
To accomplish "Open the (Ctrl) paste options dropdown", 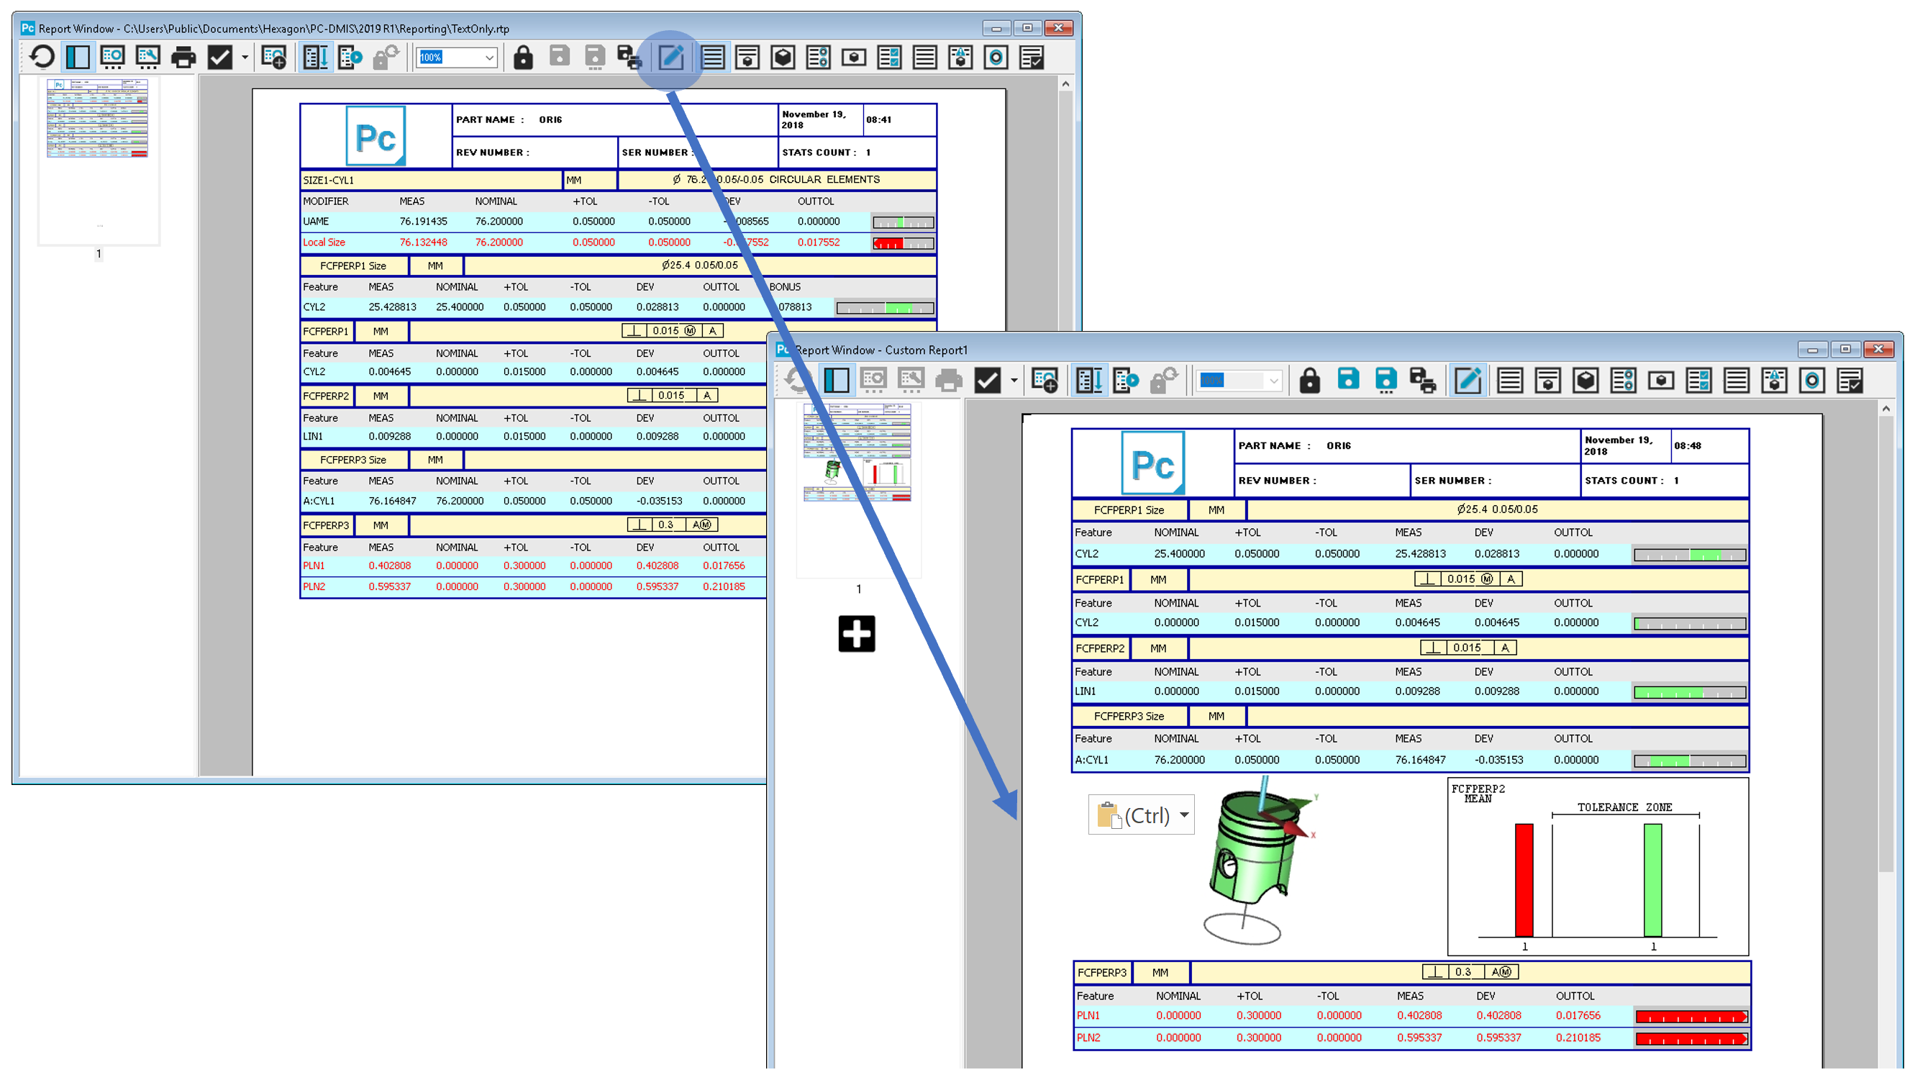I will point(1184,815).
